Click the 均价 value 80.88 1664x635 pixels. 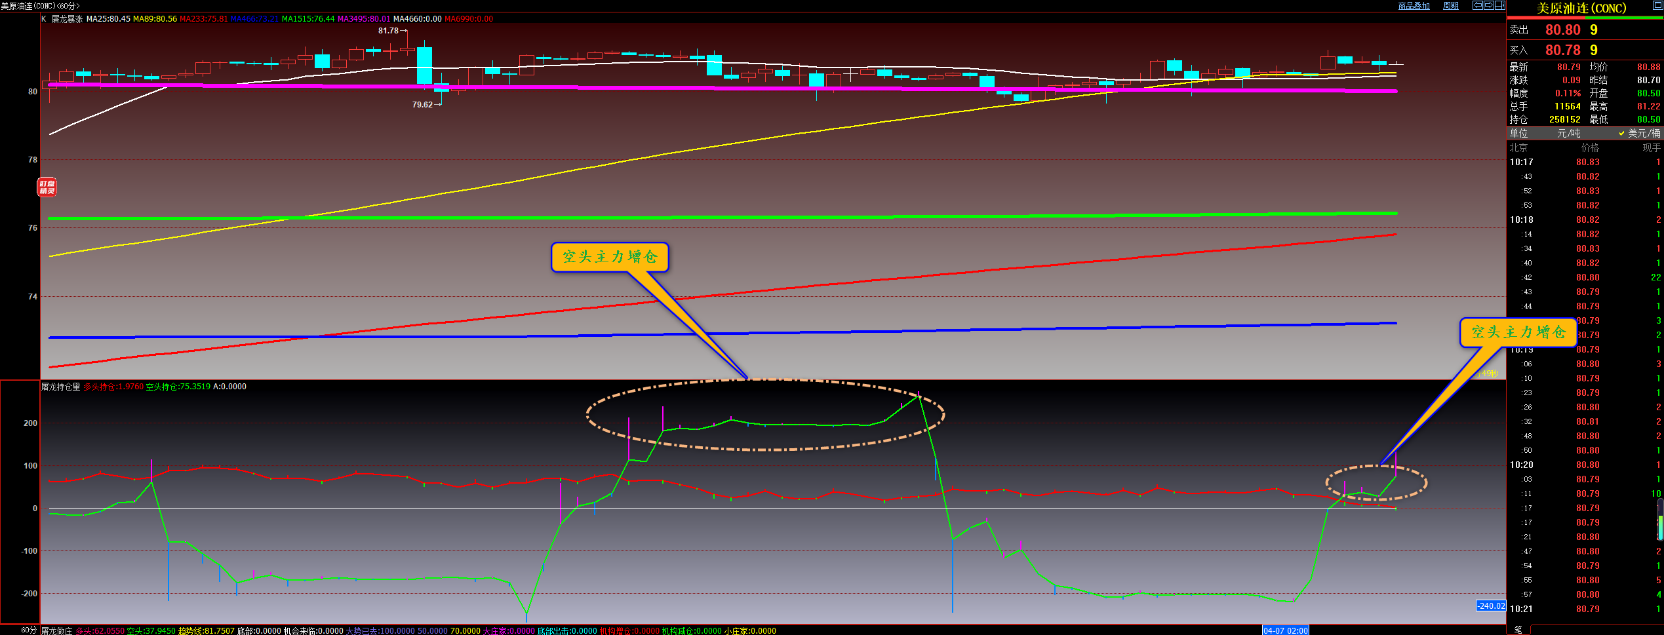[1649, 67]
